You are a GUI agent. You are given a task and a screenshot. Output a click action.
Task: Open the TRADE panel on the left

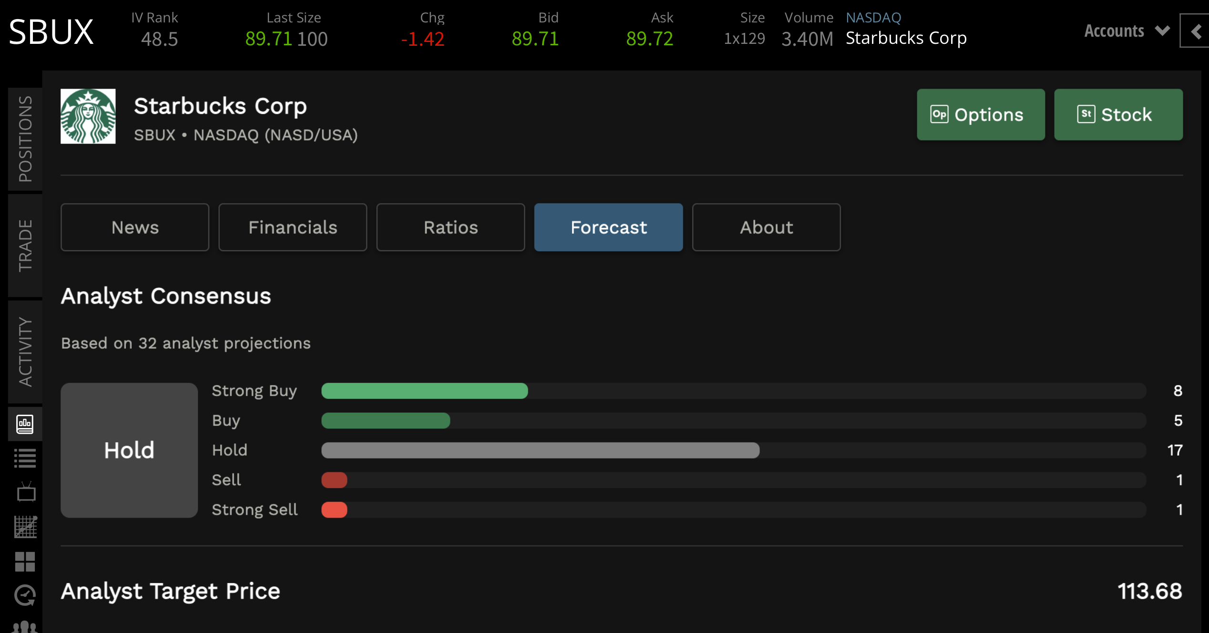[x=24, y=245]
